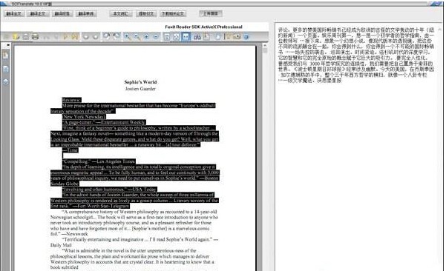Open the page thumbnails panel in sidebar

point(5,69)
